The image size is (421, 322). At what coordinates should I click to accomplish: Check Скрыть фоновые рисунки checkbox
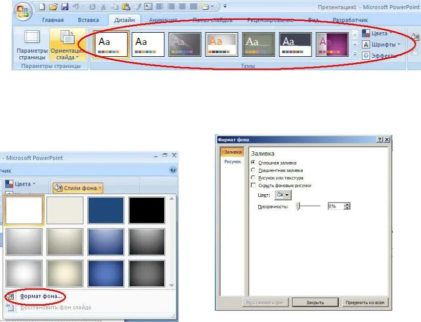click(x=253, y=186)
